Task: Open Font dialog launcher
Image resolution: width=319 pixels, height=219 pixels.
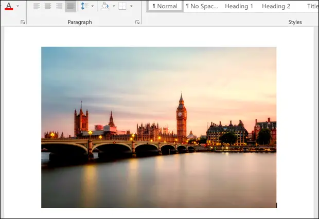Action: (23, 22)
